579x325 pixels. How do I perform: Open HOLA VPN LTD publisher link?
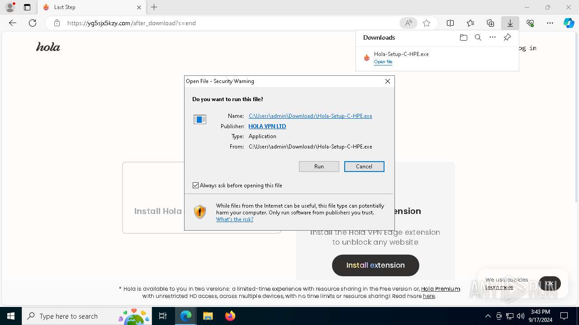click(267, 126)
